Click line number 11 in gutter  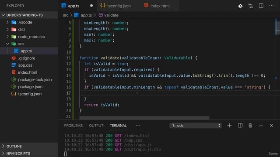coord(69,58)
